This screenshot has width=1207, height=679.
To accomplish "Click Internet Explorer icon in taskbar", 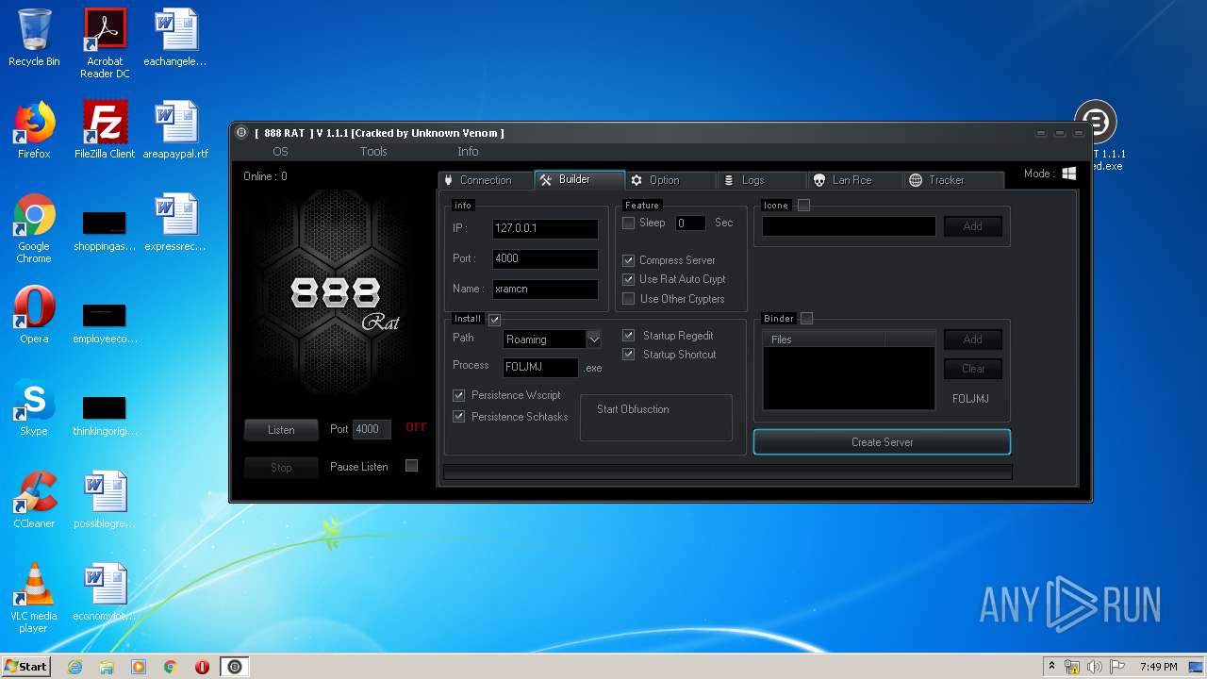I will 74,667.
